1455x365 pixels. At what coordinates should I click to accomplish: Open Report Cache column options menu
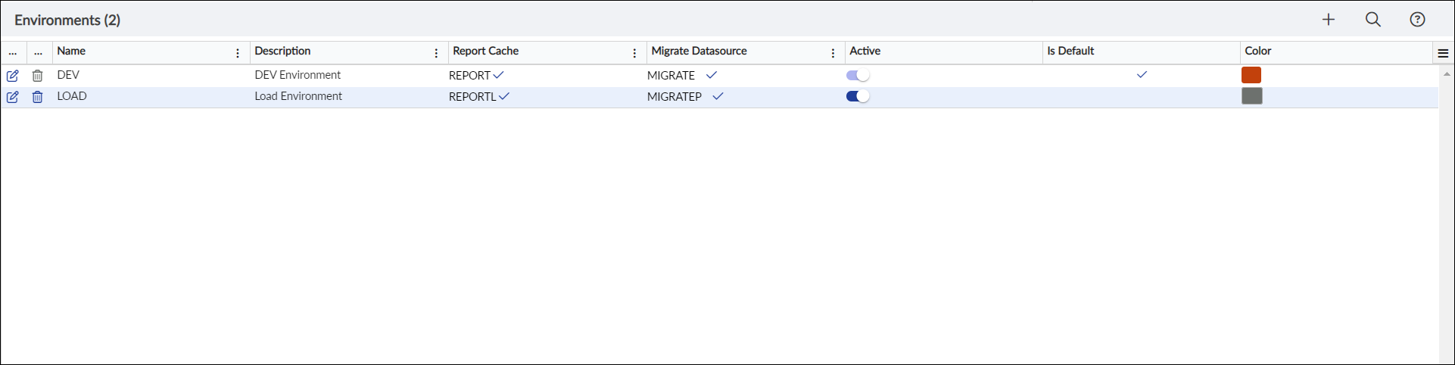(x=634, y=53)
